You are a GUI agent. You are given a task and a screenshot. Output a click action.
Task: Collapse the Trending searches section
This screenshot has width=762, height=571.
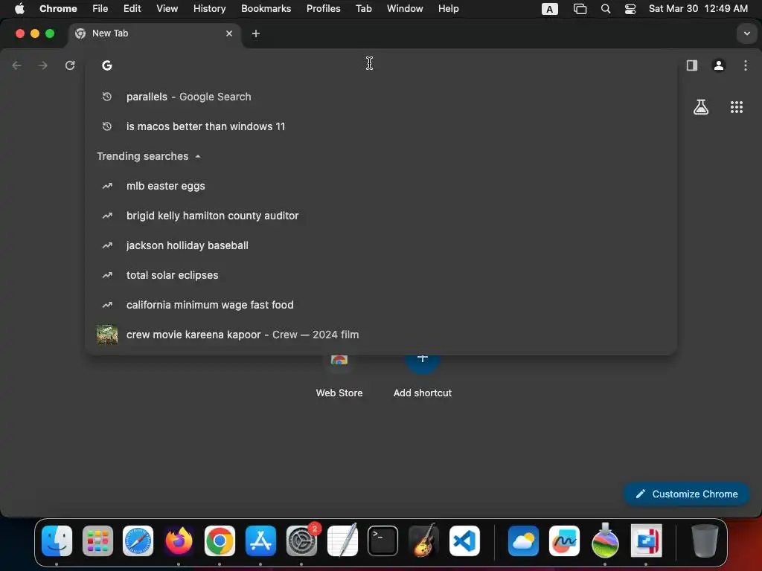tap(198, 156)
